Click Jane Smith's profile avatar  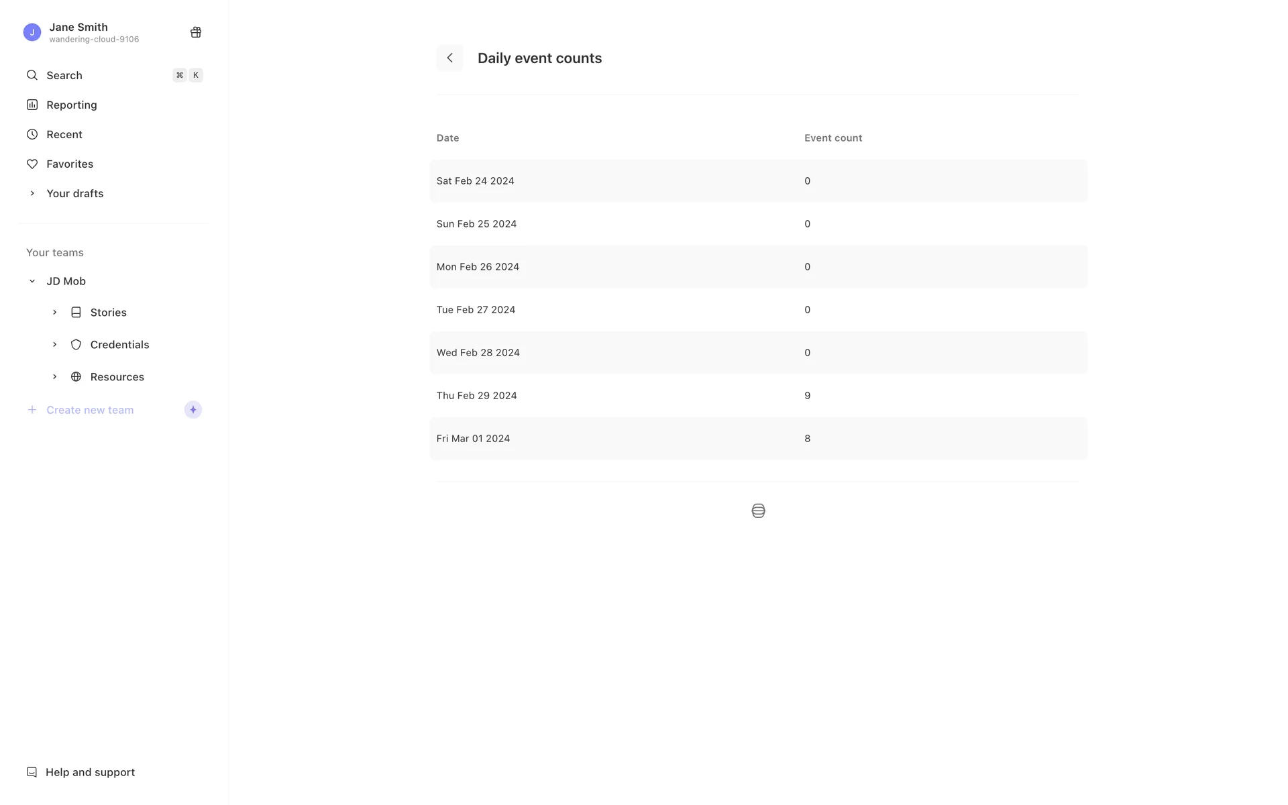[32, 32]
